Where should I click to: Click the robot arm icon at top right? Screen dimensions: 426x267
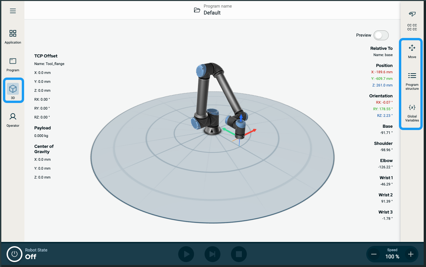[x=412, y=14]
